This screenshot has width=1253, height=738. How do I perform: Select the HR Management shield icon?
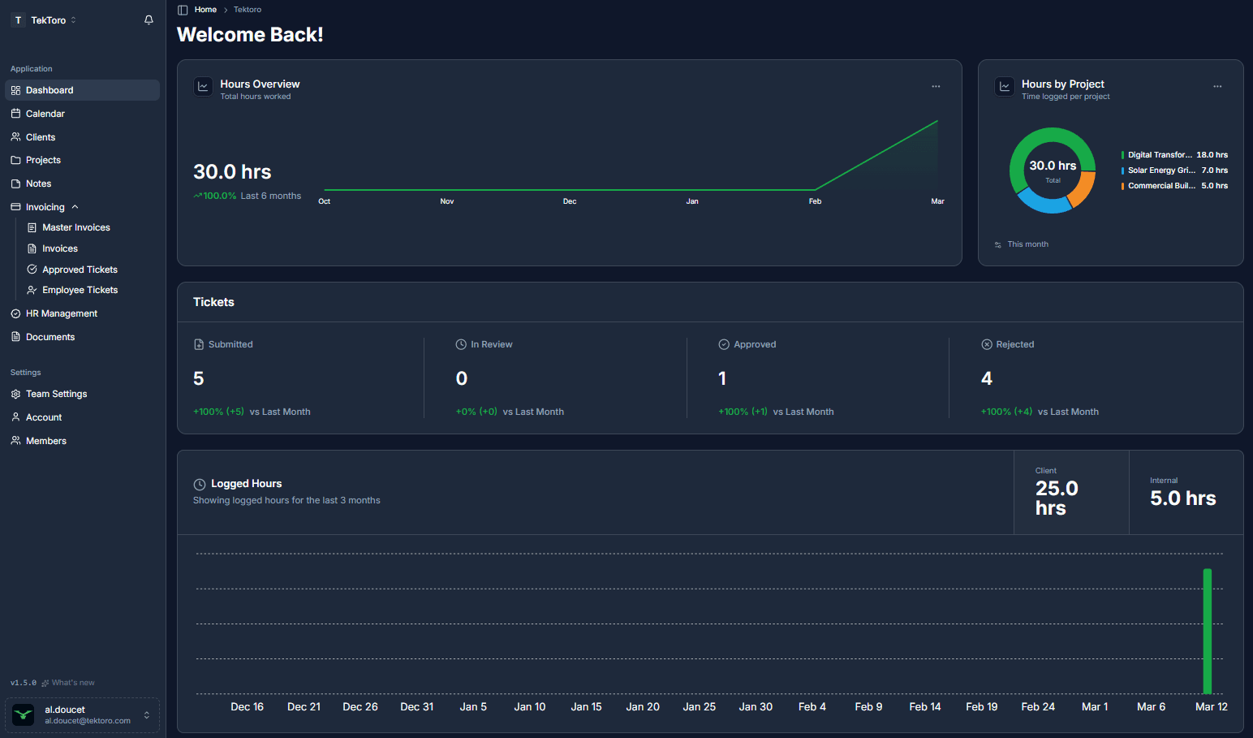pos(15,313)
